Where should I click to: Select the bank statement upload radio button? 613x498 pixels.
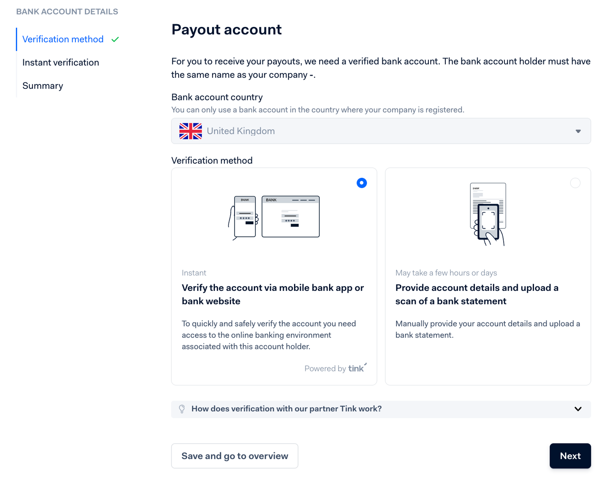pos(575,183)
